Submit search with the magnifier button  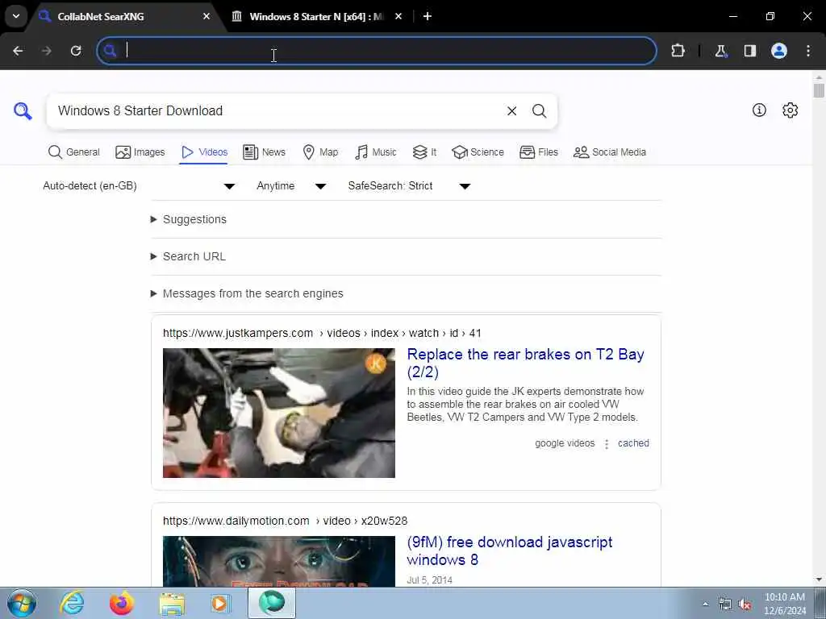[539, 111]
